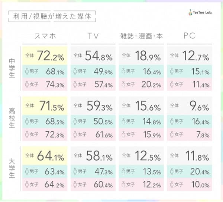
Task: Click the 59.3% high school TV overall cell
Action: coord(93,106)
